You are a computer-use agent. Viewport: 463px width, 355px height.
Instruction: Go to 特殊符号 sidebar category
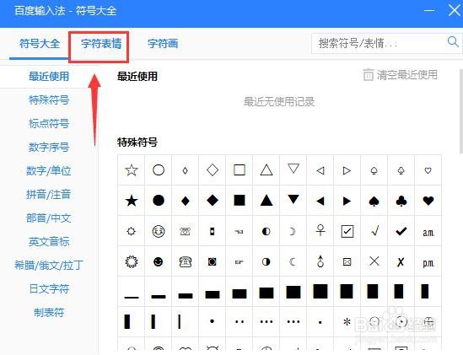tap(49, 100)
